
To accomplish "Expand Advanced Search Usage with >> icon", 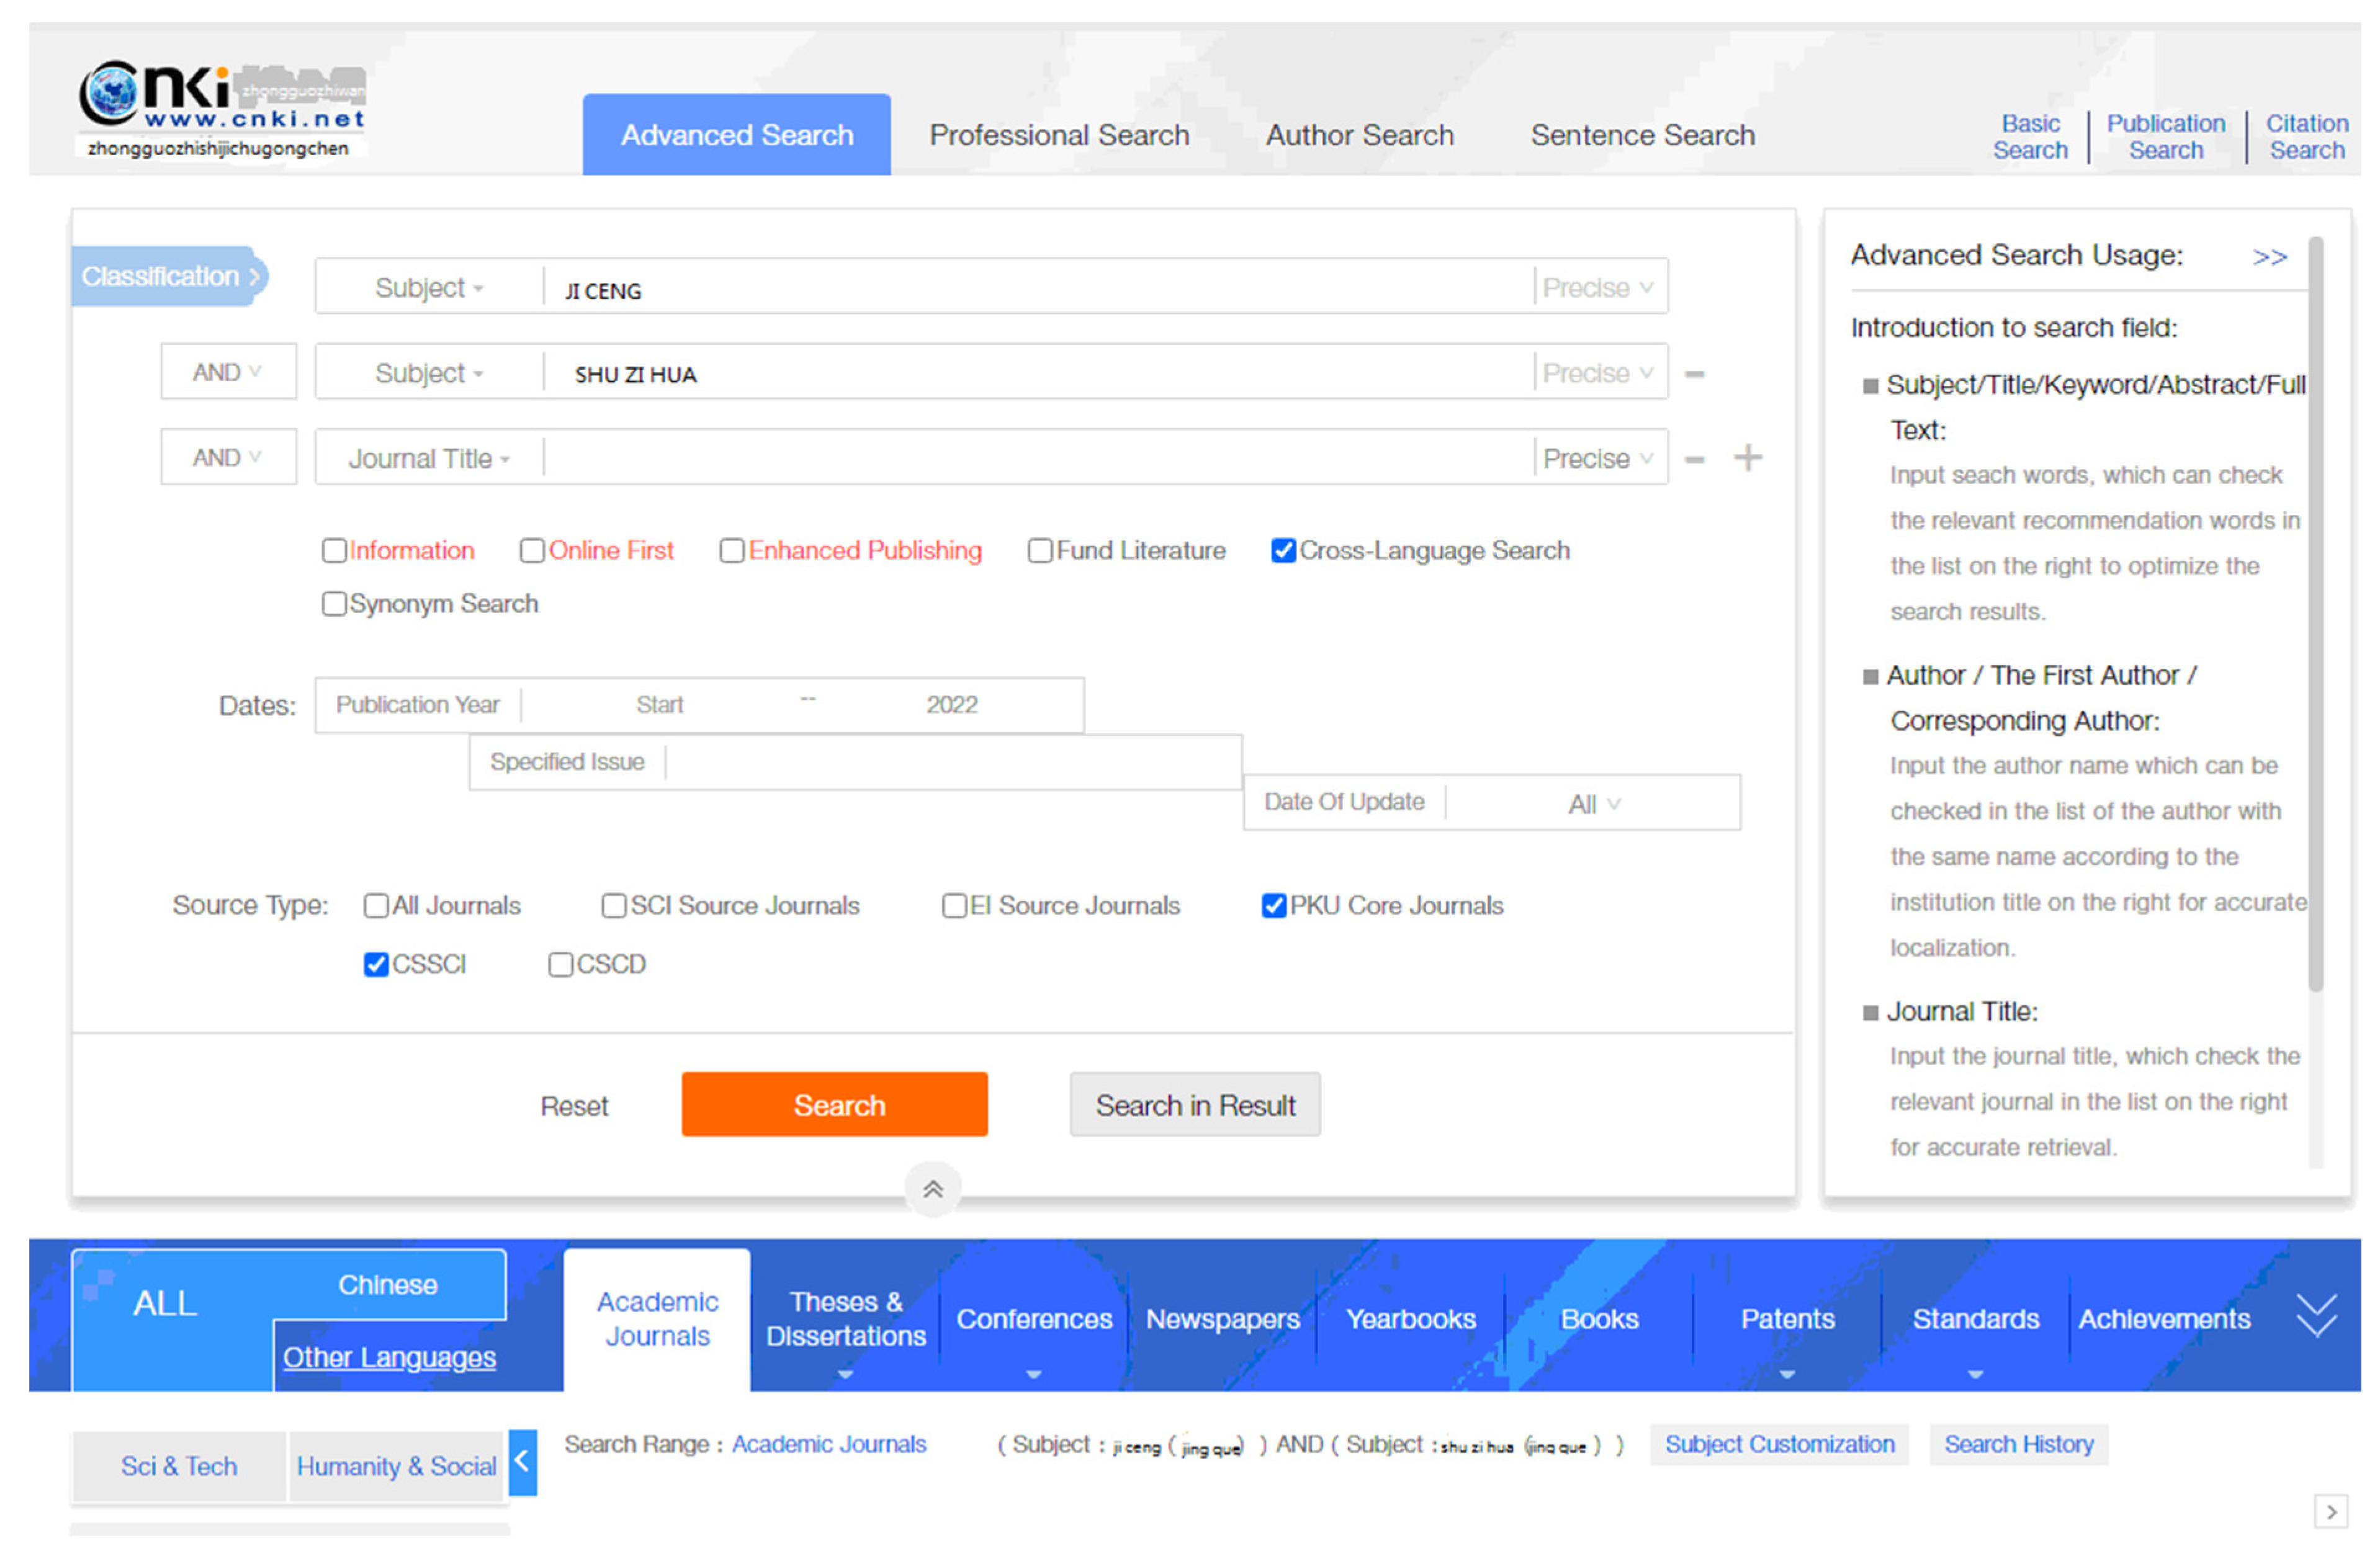I will pyautogui.click(x=2269, y=257).
